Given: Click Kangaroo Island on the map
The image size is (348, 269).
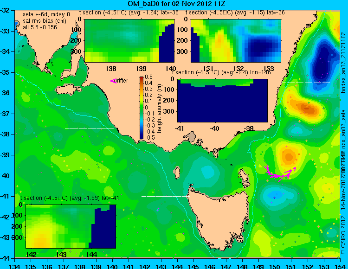Looking at the screenshot, I should tap(68, 90).
